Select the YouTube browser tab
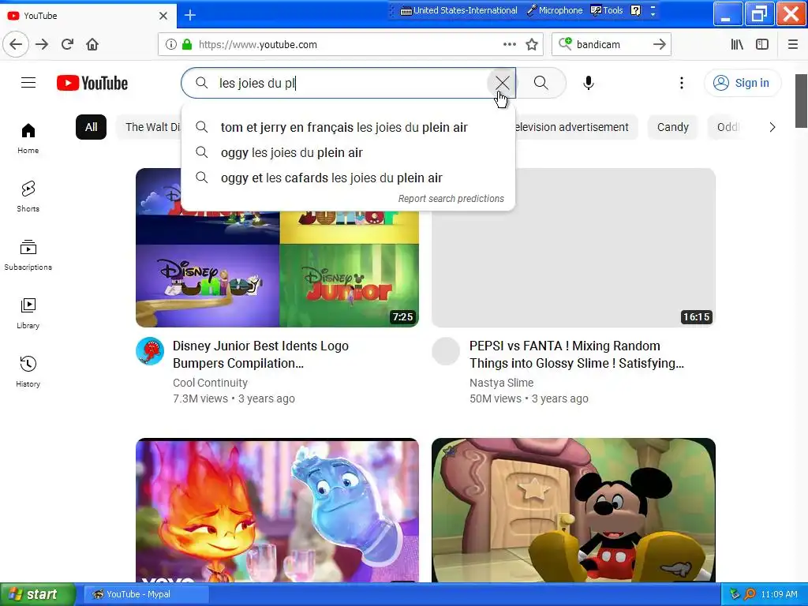Image resolution: width=808 pixels, height=606 pixels. (88, 16)
